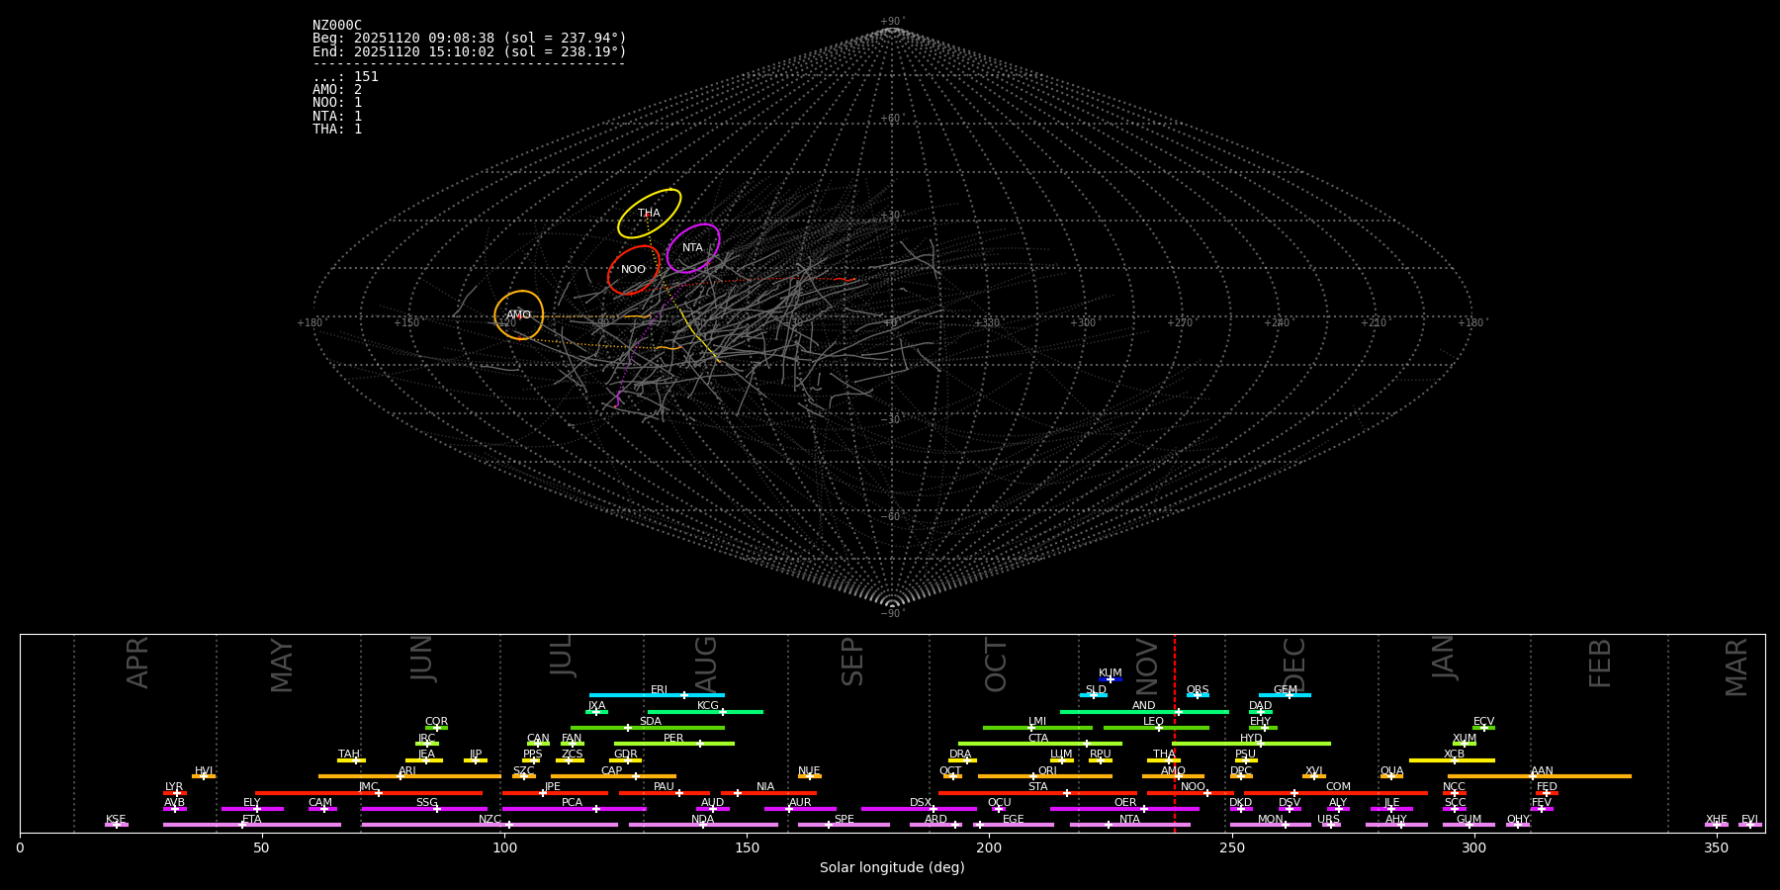Click the red NOO radiant ellipse on the map
The image size is (1780, 890).
[x=633, y=270]
